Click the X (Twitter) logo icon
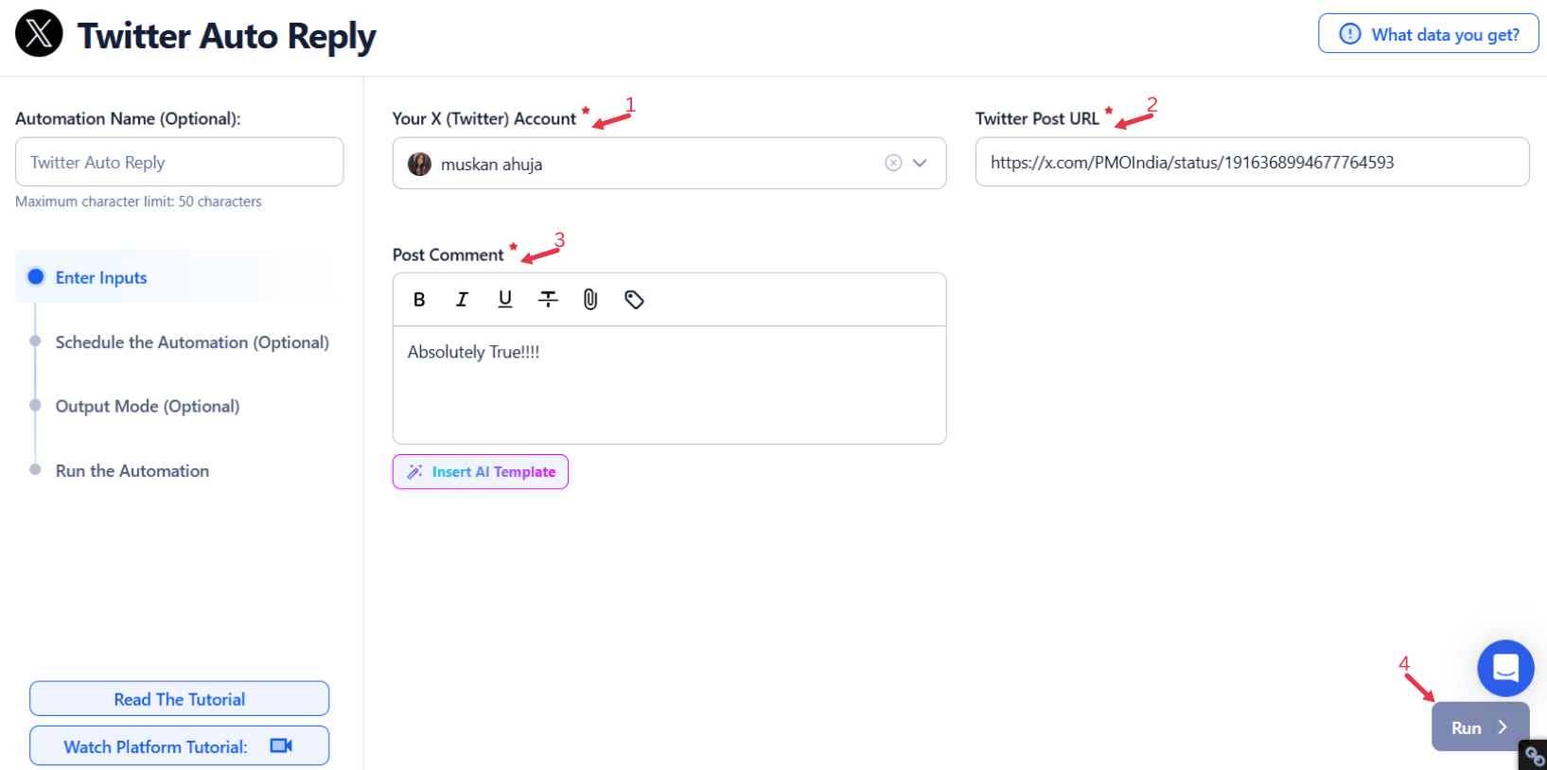 click(x=39, y=34)
